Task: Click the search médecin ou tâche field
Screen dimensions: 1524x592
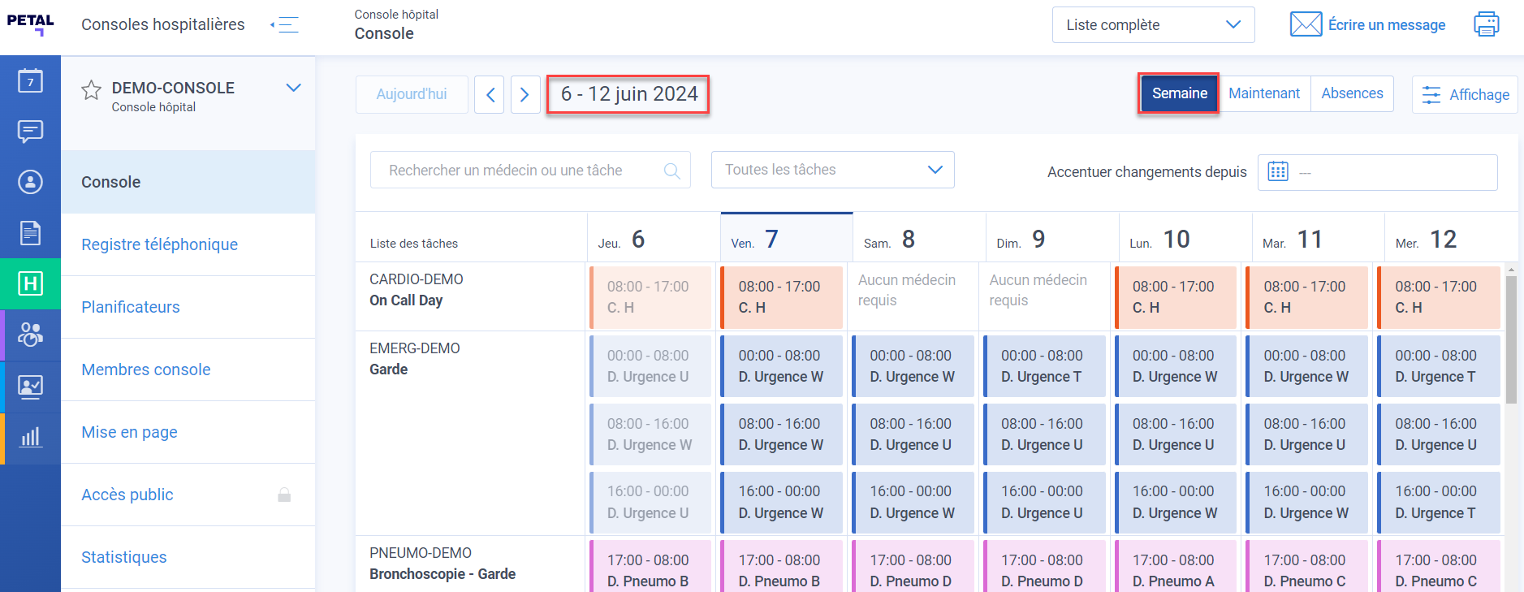Action: tap(520, 171)
